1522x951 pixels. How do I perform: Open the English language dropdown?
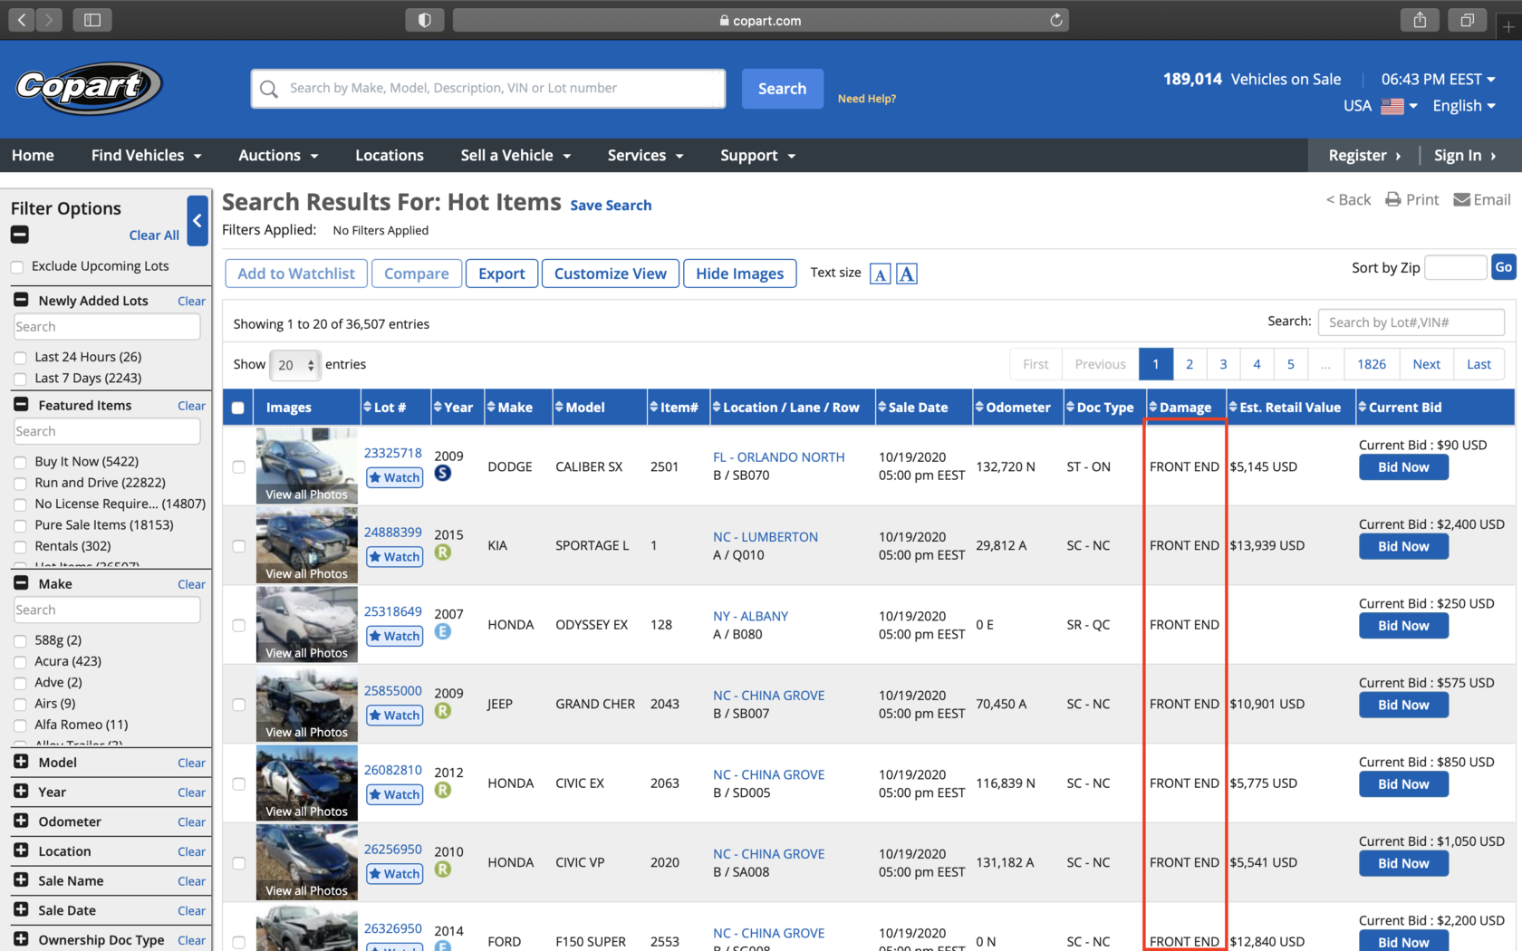click(x=1463, y=106)
